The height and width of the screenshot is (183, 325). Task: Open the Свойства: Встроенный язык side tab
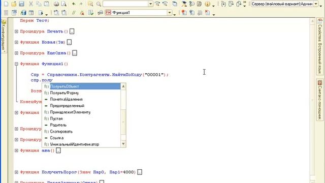[x=320, y=46]
